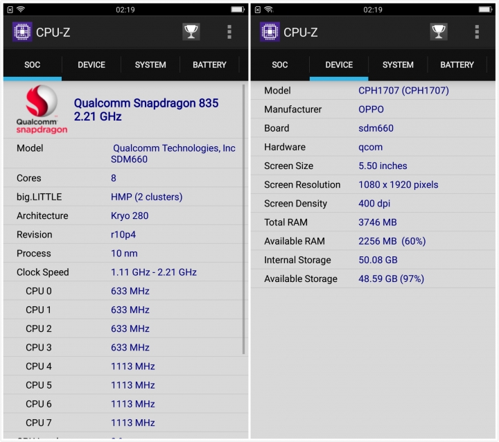
Task: Select SOC tab in left screen
Action: point(32,65)
